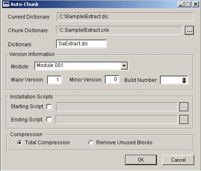201x171 pixels.
Task: Minimize the Auto-Chunk dialog
Action: coord(181,4)
